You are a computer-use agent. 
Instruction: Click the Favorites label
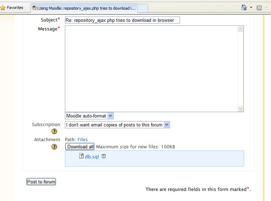pyautogui.click(x=15, y=8)
